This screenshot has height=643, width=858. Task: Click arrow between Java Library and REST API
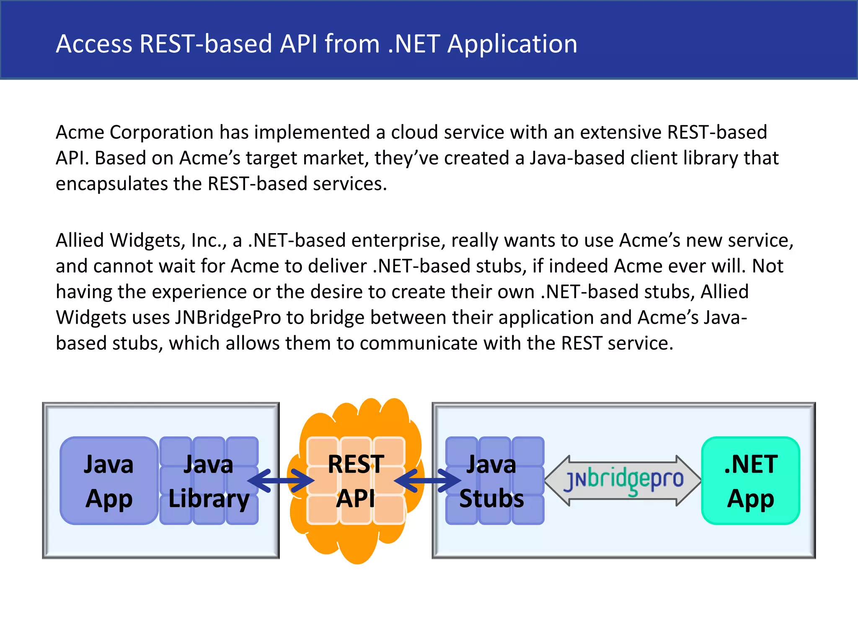click(x=281, y=481)
